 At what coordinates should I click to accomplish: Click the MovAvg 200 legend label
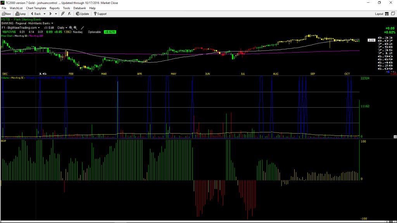pos(36,36)
